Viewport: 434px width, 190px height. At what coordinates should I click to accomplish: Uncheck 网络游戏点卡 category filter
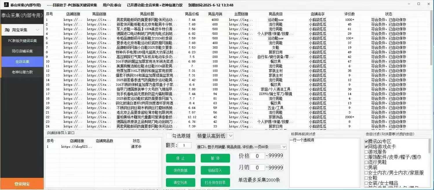tap(366, 147)
